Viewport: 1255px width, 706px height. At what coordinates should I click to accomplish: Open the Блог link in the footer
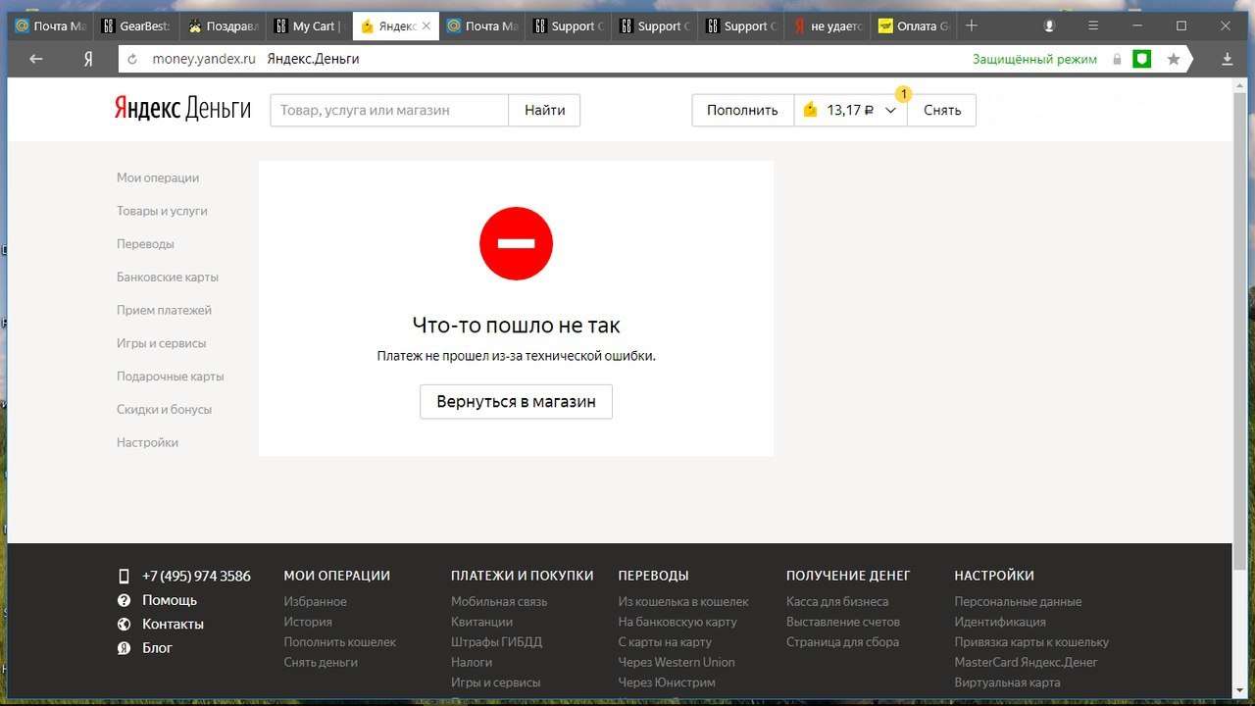coord(157,647)
